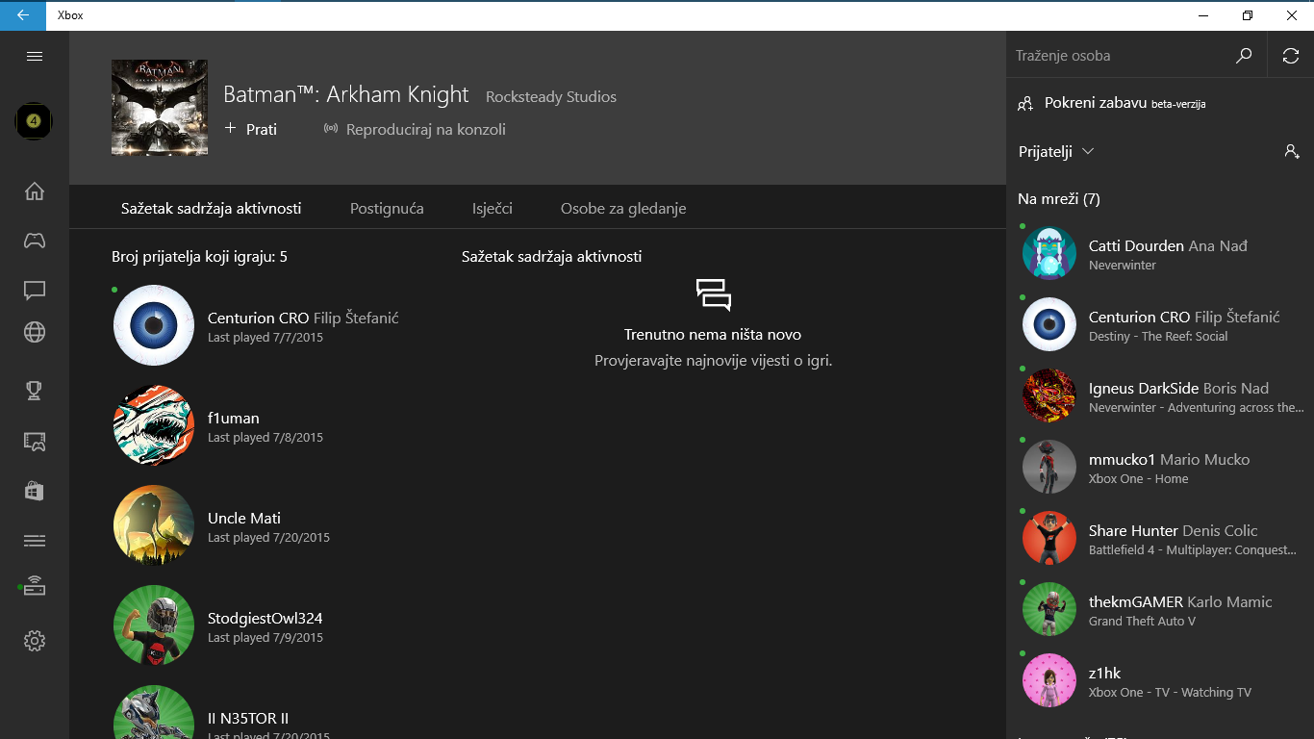Open My Games controller icon
Viewport: 1314px width, 739px height.
pyautogui.click(x=35, y=241)
